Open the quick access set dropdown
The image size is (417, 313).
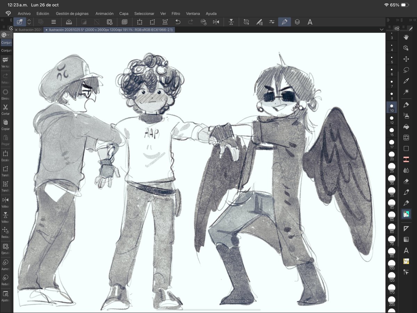click(x=6, y=35)
